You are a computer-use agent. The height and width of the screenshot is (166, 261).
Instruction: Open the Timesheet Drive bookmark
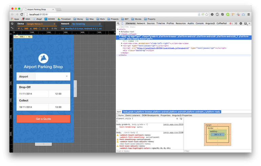[64, 19]
